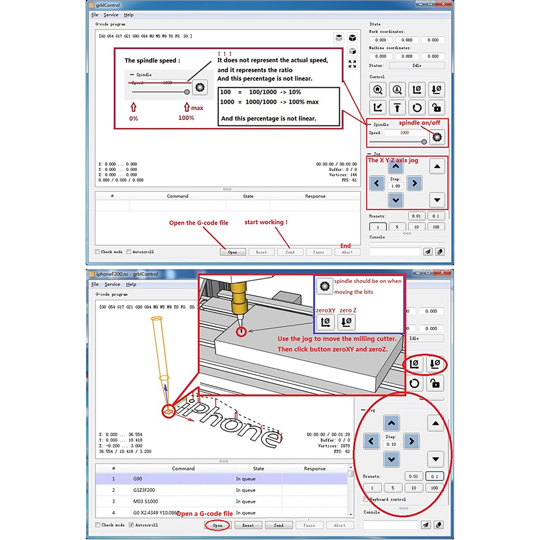Click the Home icon in top window's Control panel

[x=377, y=90]
